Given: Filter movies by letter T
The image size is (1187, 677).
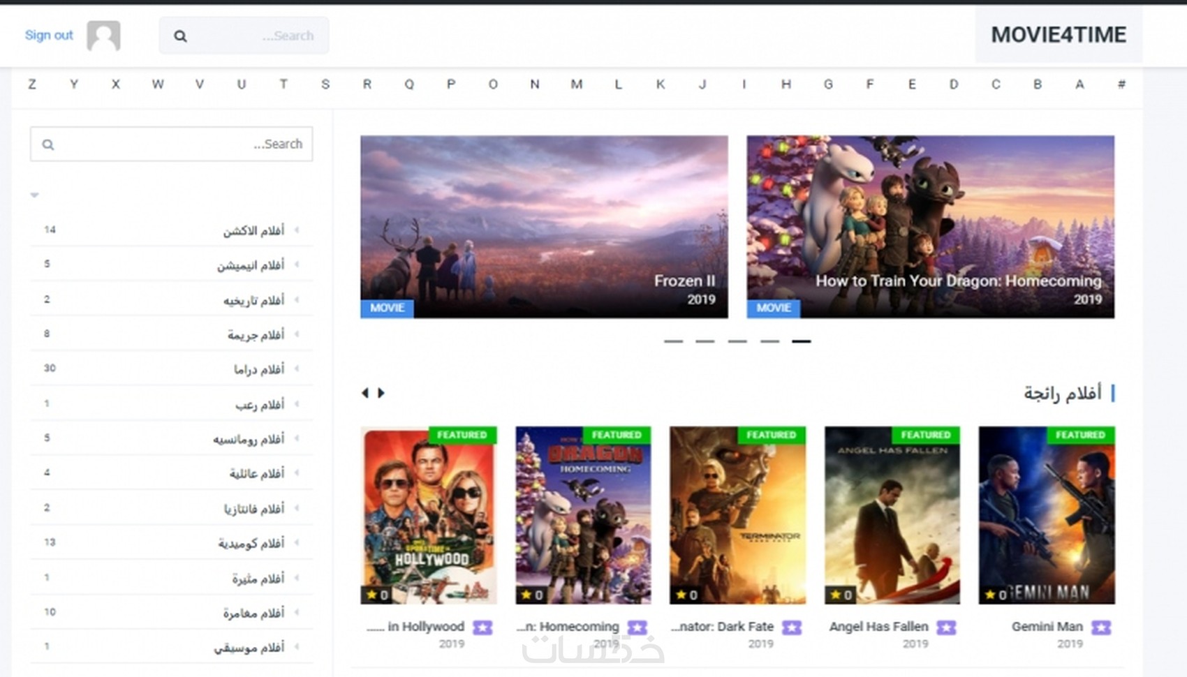Looking at the screenshot, I should pos(283,84).
